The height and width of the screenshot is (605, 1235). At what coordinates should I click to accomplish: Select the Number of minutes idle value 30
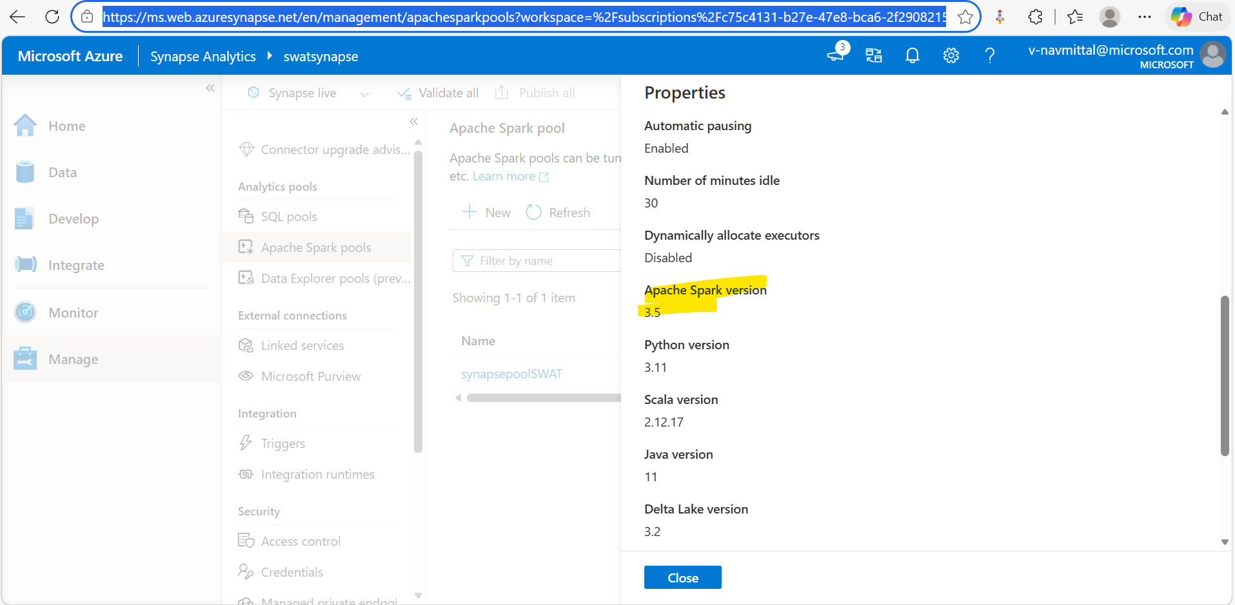[651, 203]
